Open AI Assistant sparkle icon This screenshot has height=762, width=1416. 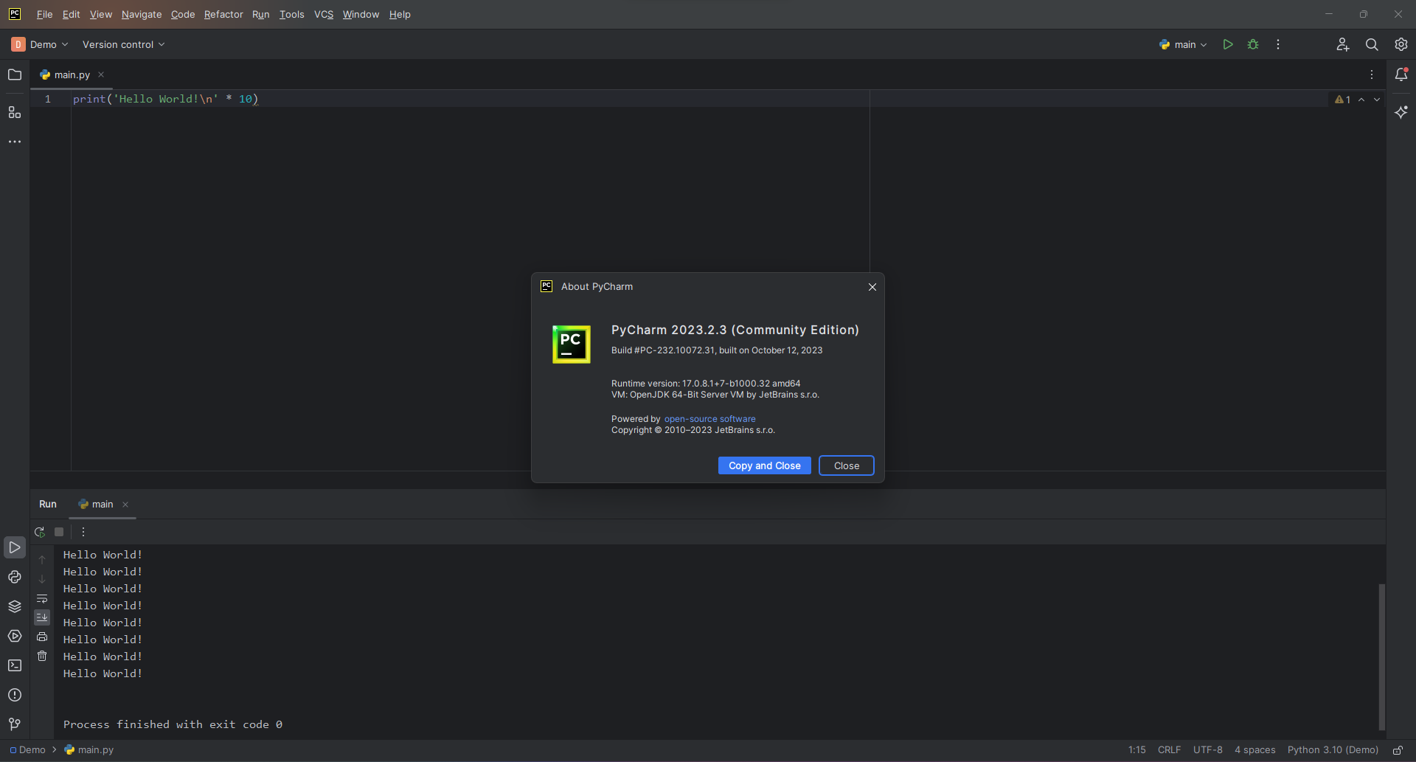(x=1401, y=112)
